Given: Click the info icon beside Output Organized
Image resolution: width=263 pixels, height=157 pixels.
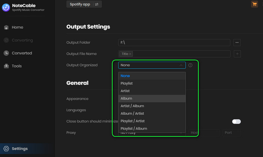Looking at the screenshot, I should pos(190,65).
